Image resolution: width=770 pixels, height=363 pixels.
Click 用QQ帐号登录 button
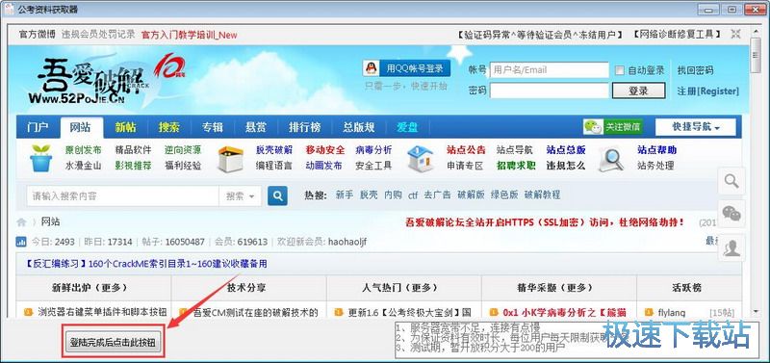(406, 68)
